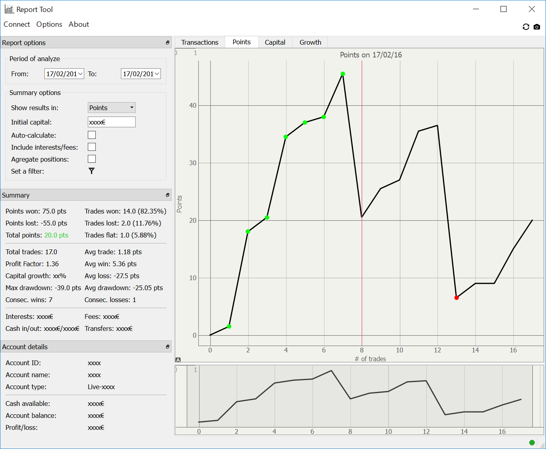
Task: Click the Points lost: -55.0 pts text
Action: (x=36, y=223)
